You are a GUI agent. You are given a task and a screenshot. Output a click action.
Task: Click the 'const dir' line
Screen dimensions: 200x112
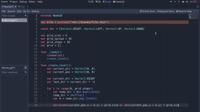coord(92,29)
